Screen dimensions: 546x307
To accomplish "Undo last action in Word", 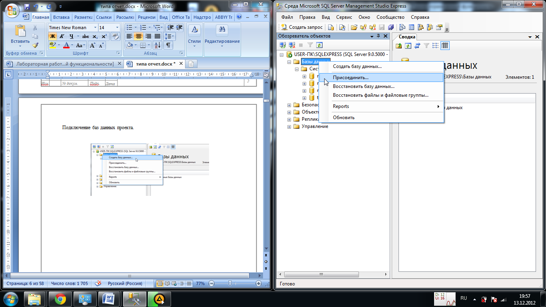I will tap(36, 6).
